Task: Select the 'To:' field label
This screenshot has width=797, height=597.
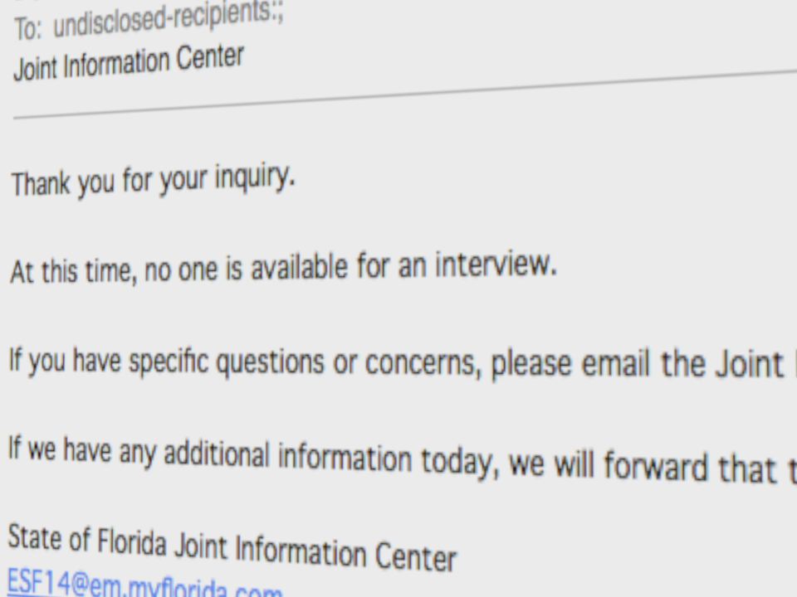Action: tap(27, 28)
